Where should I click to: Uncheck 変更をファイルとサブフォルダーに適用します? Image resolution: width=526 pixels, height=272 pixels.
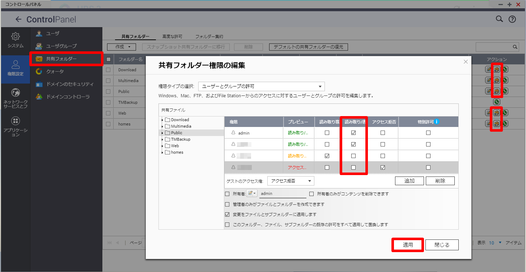(227, 214)
